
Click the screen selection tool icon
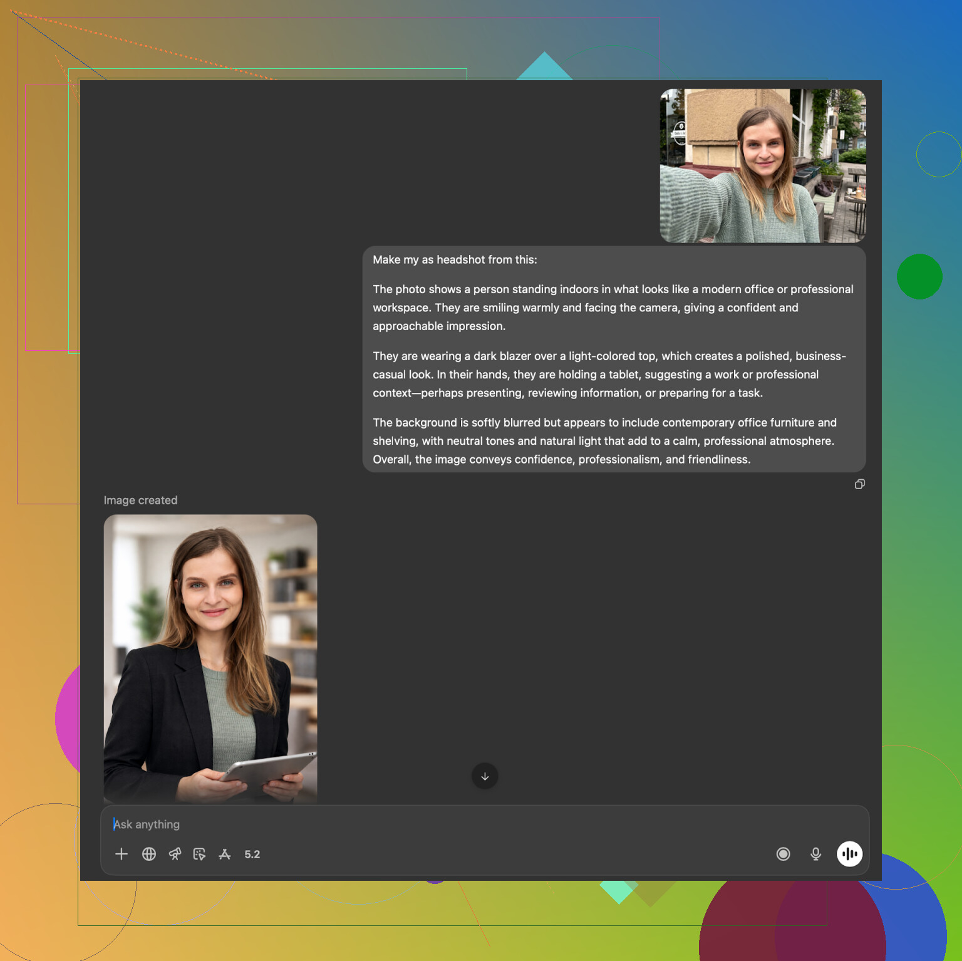click(x=200, y=854)
